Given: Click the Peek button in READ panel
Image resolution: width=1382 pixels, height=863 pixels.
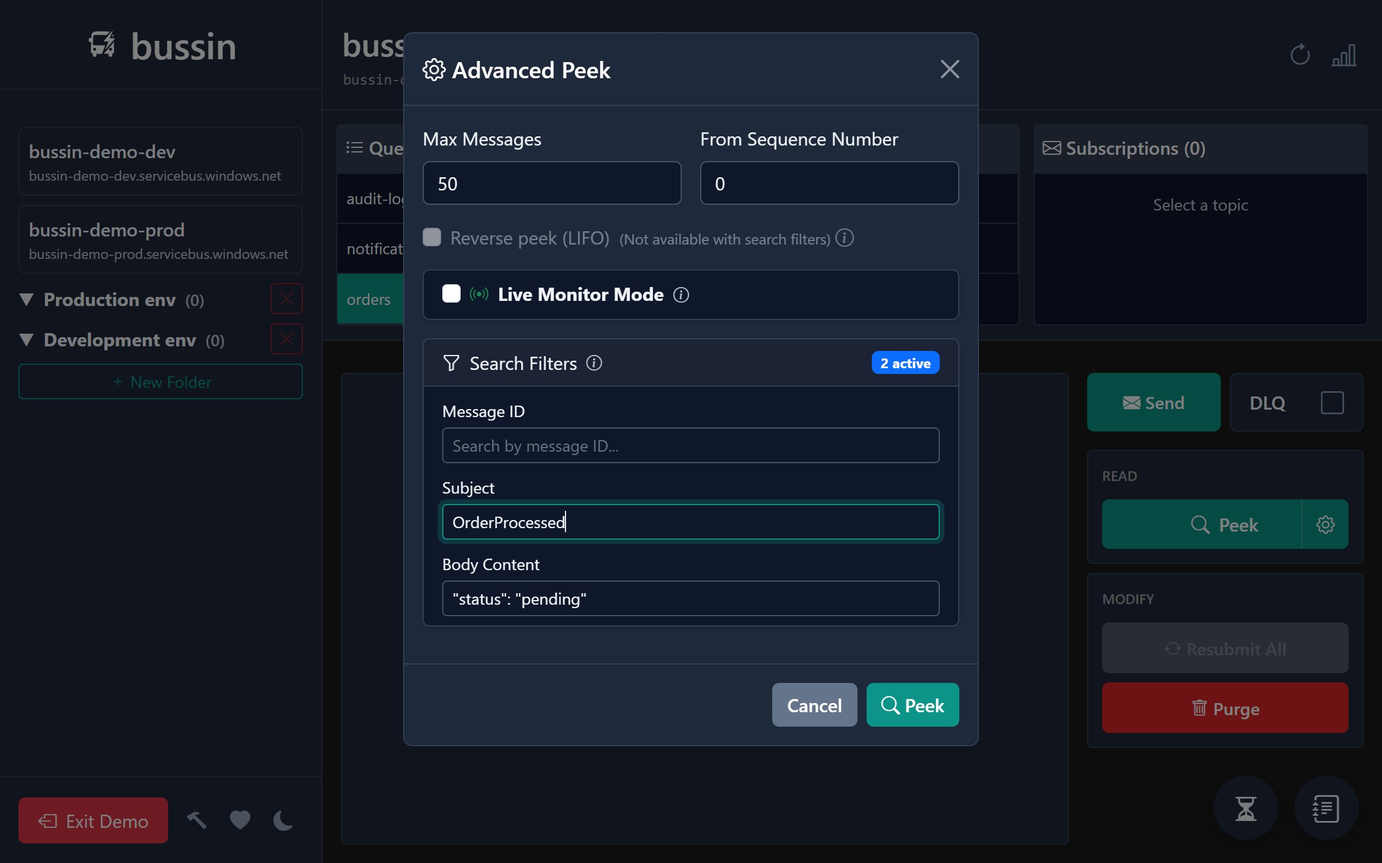Looking at the screenshot, I should click(1202, 524).
